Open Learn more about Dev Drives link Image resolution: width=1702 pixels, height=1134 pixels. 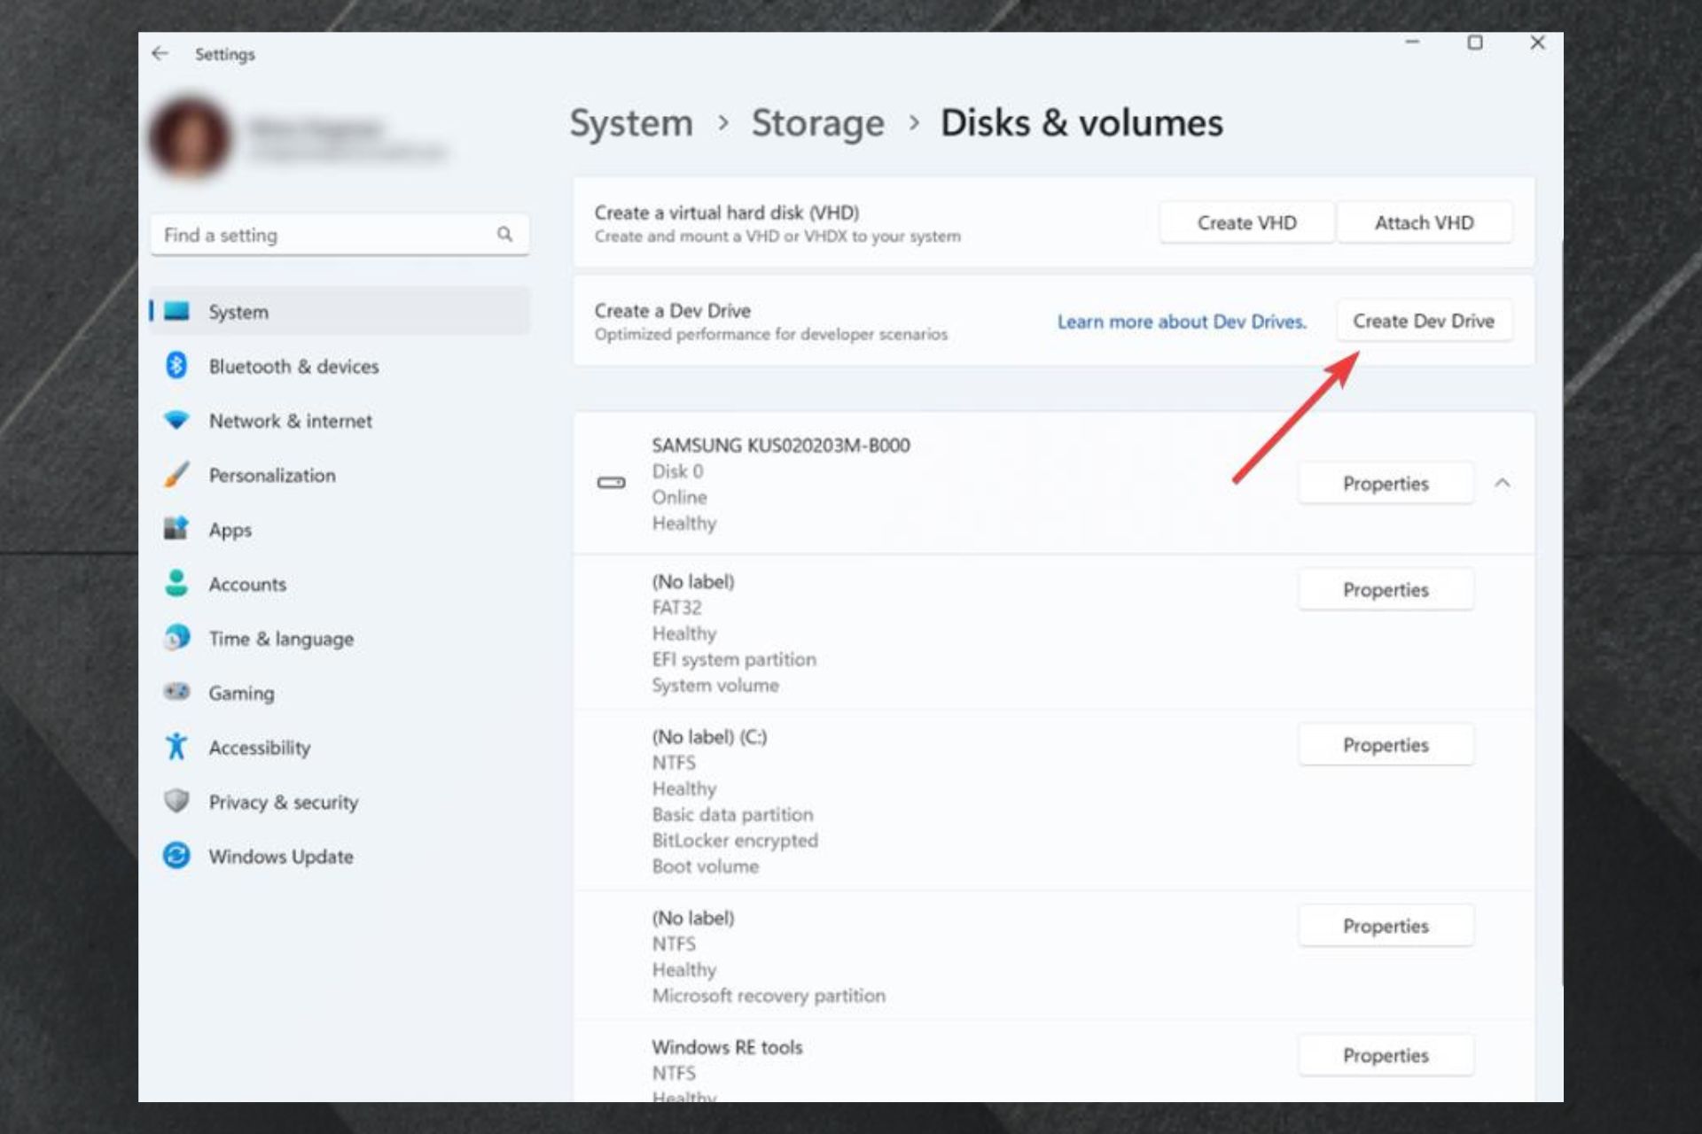click(x=1181, y=322)
